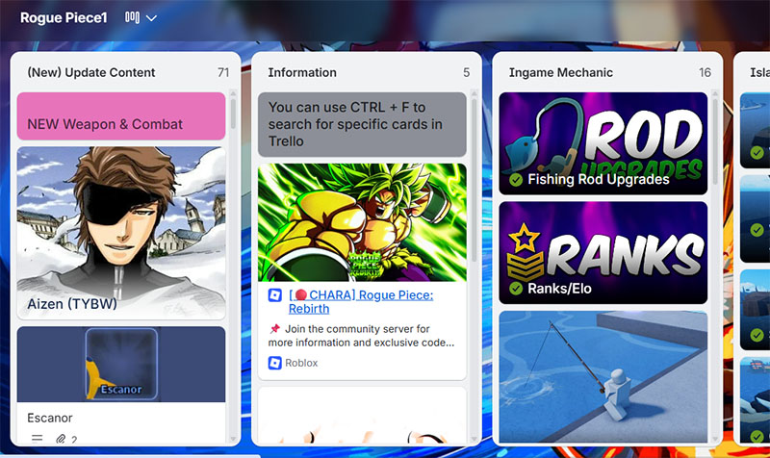Click the up arrow of the Information scrollbar
Viewport: 770px width, 458px height.
[x=474, y=93]
